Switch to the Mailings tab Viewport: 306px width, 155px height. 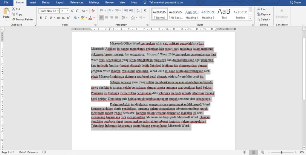point(94,2)
